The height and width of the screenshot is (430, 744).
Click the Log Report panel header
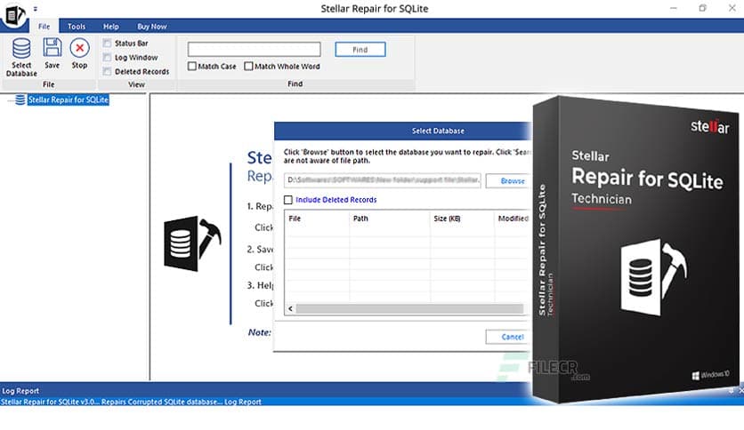266,391
